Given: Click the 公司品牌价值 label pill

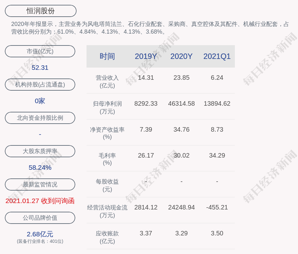Looking at the screenshot, I should pos(40,218).
